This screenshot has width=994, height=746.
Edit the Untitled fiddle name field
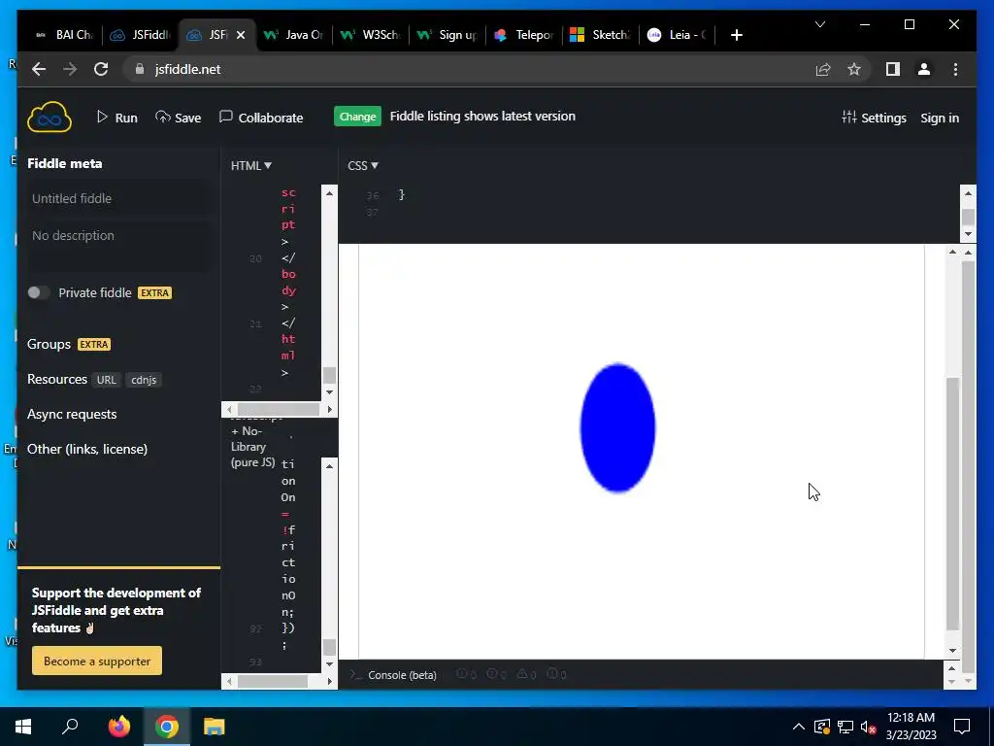117,198
